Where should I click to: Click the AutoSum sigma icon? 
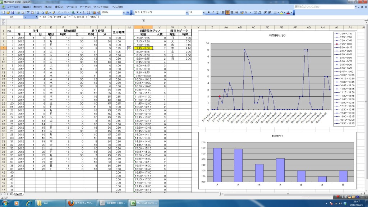pyautogui.click(x=77, y=12)
